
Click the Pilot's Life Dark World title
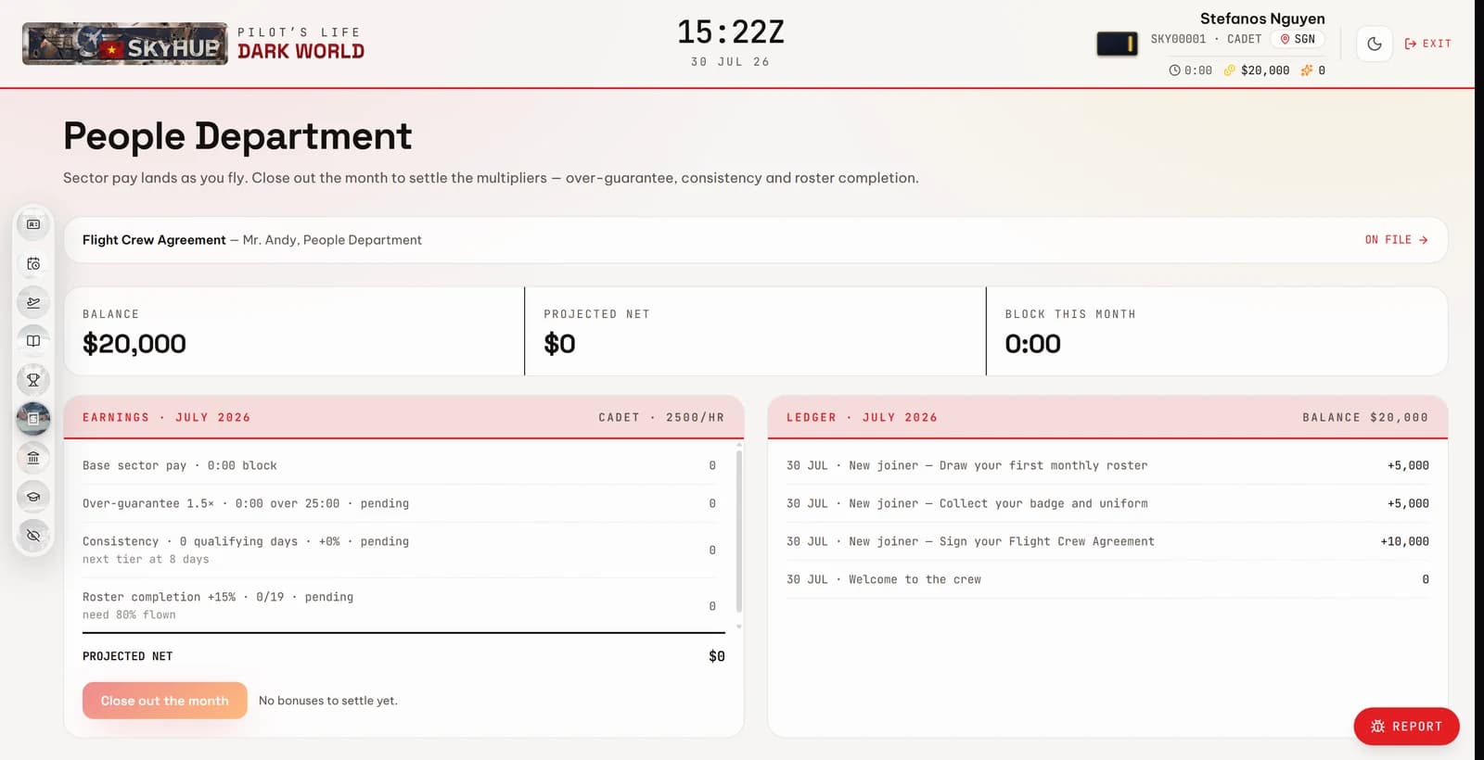(x=301, y=44)
